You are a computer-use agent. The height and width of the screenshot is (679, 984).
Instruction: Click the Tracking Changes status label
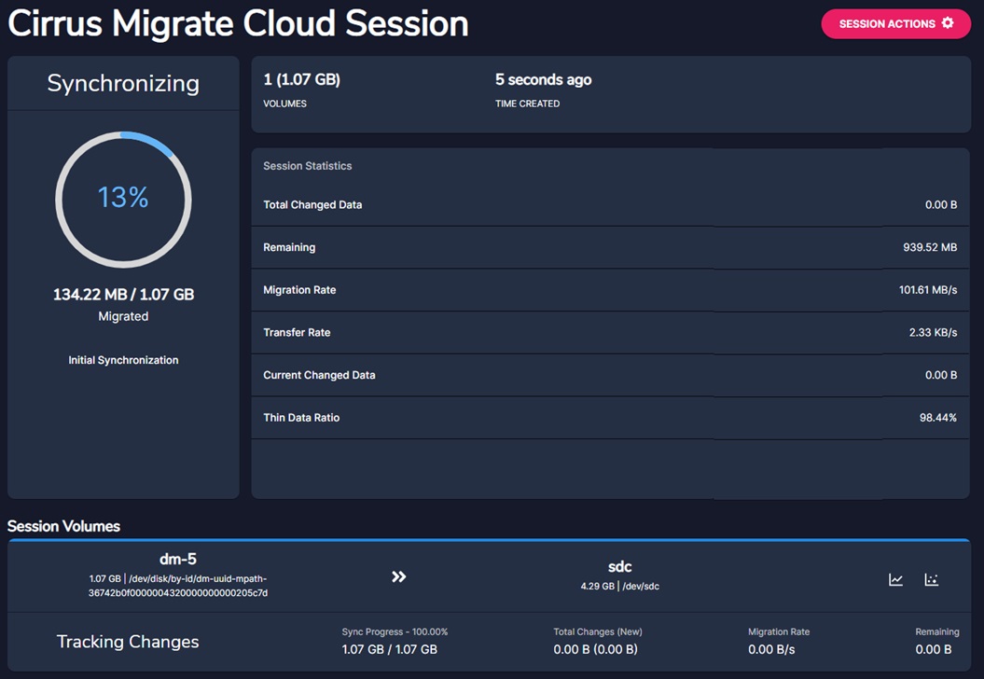coord(128,642)
